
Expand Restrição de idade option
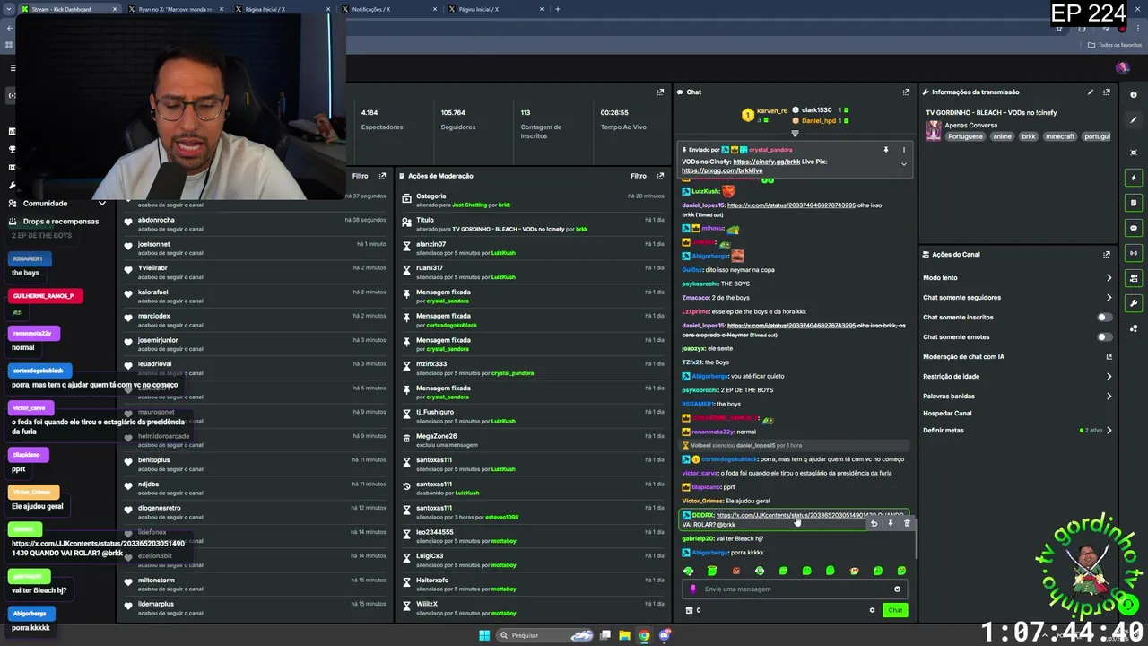pyautogui.click(x=1109, y=377)
